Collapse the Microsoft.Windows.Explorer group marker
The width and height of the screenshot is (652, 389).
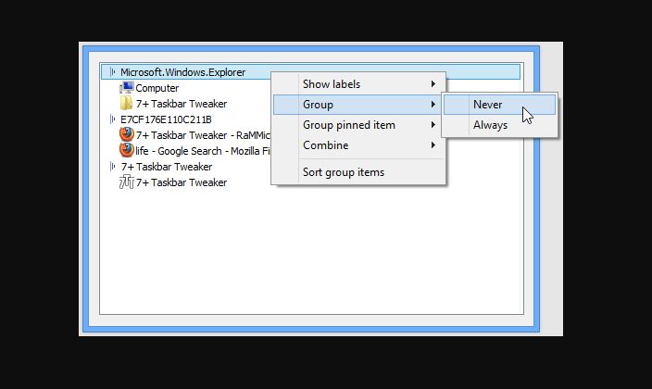point(112,72)
